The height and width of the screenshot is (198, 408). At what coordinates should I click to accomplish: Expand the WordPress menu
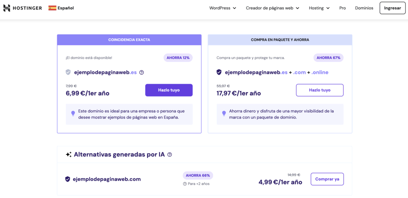223,8
